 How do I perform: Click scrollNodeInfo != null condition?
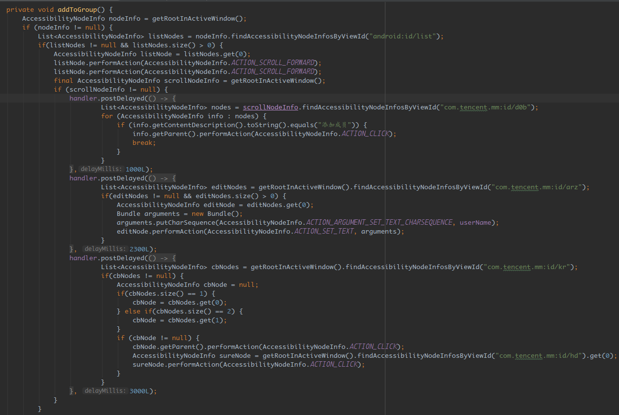click(x=112, y=89)
